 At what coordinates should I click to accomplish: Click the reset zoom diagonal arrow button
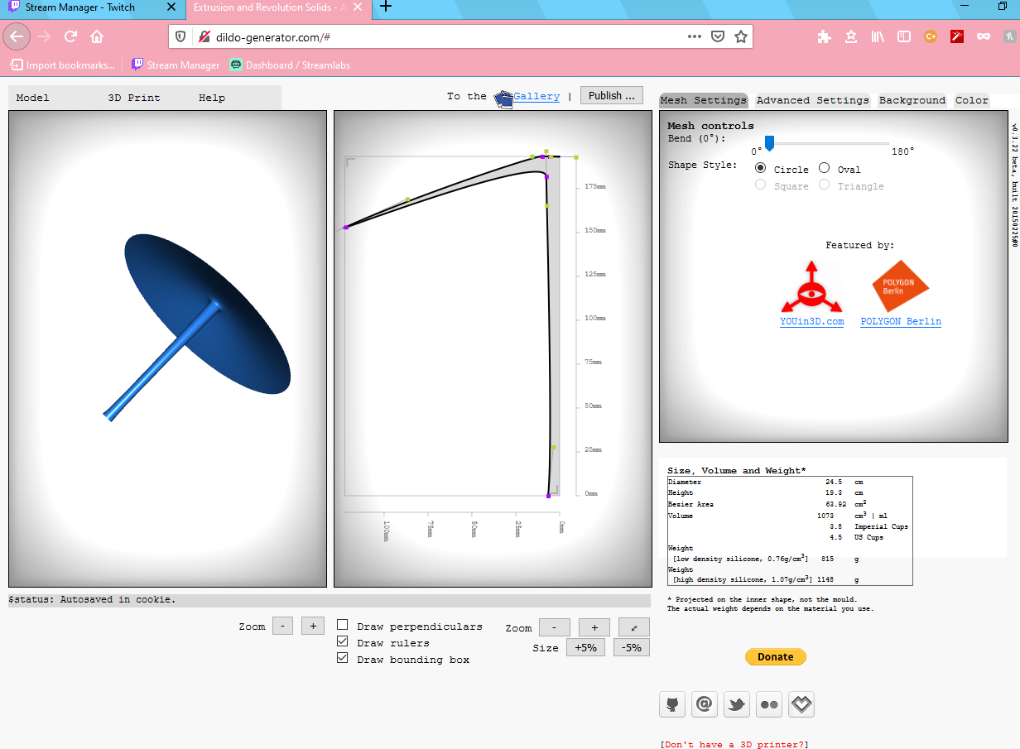pos(633,627)
